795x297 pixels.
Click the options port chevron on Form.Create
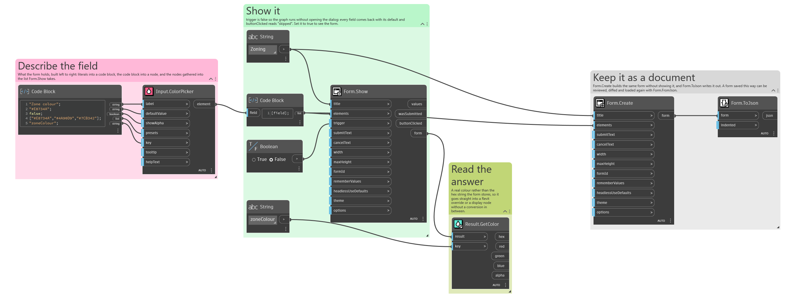coord(652,212)
